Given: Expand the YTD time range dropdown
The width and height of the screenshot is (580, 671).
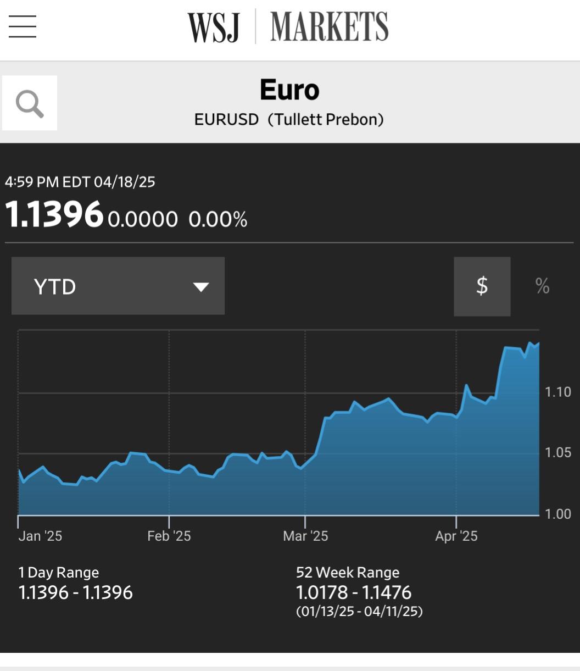Looking at the screenshot, I should [118, 286].
